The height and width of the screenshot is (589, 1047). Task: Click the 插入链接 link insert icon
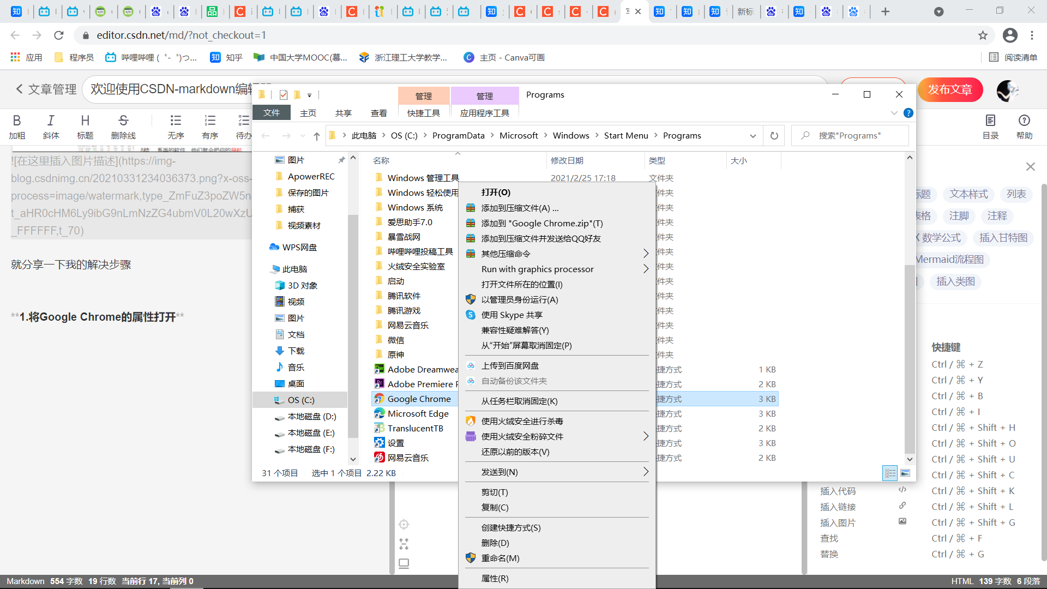point(902,506)
